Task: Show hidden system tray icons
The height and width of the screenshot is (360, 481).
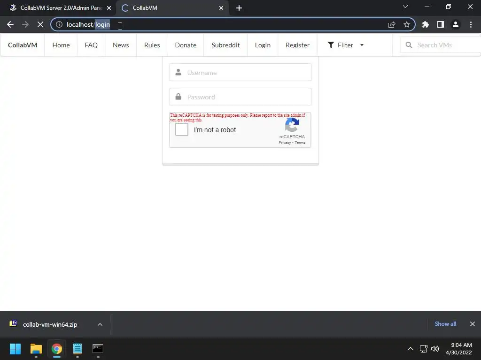Action: click(x=411, y=349)
